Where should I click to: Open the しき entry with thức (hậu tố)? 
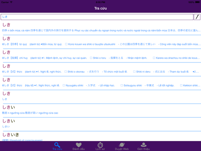100,83
